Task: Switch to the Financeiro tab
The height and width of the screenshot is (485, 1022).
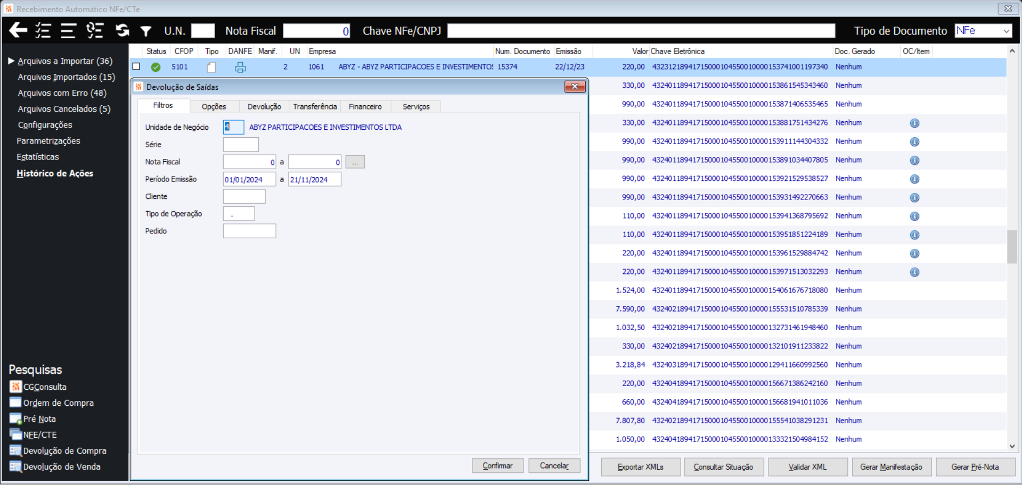Action: 365,106
